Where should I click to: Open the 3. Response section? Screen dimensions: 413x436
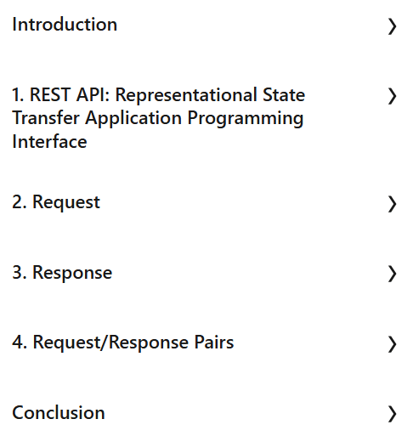(62, 273)
